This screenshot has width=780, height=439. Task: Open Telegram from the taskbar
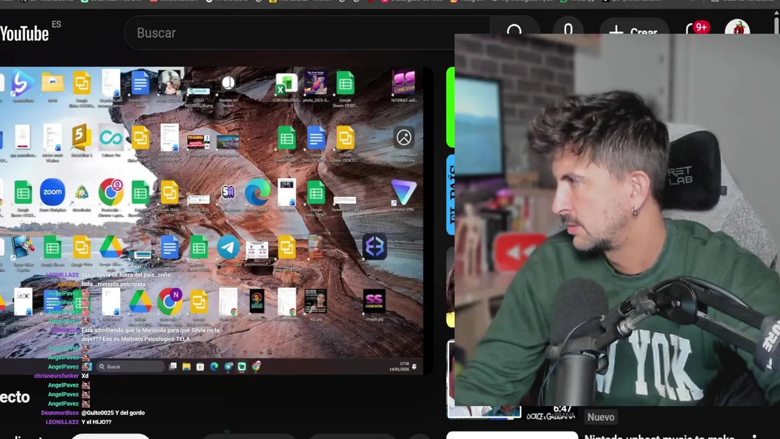[x=229, y=366]
